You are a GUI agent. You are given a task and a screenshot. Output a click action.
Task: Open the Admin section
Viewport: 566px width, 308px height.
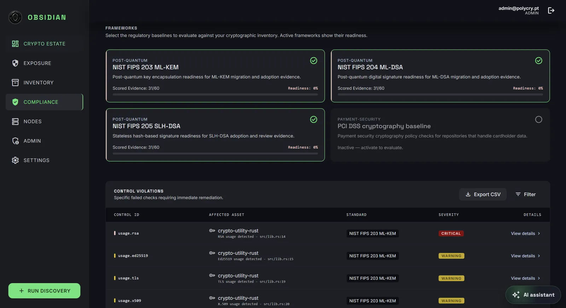(44, 141)
